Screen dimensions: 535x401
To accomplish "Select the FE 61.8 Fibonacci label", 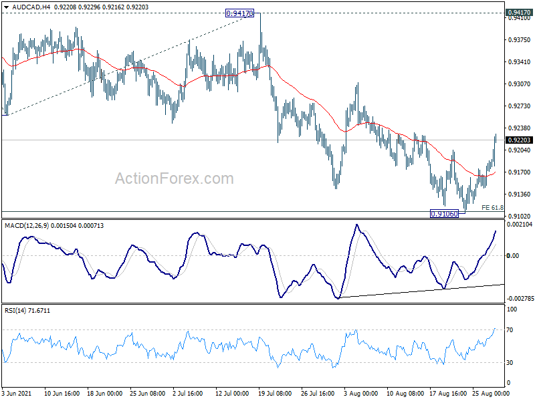I will [x=492, y=207].
